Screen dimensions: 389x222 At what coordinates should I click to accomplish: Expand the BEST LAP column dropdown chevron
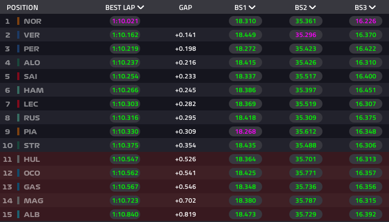tap(141, 7)
